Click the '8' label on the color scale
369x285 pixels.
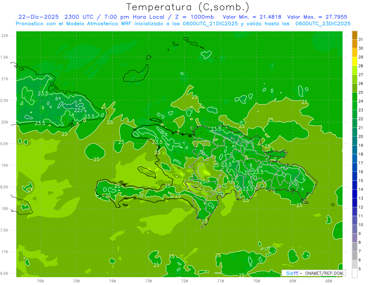pyautogui.click(x=360, y=242)
